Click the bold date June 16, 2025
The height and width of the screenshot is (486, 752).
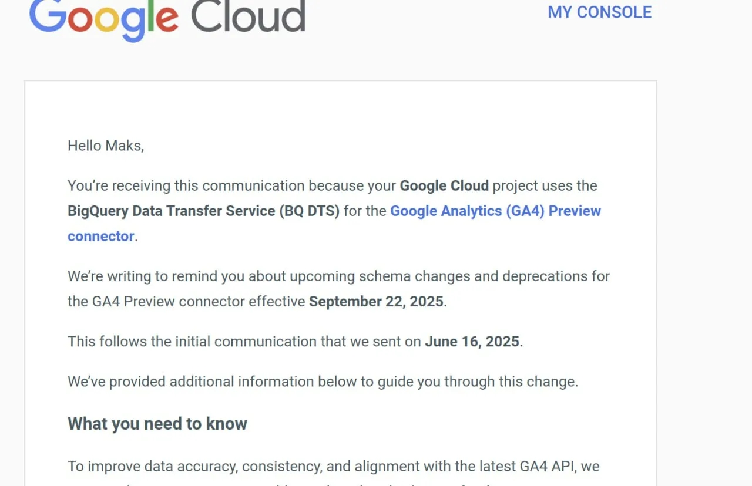(472, 341)
